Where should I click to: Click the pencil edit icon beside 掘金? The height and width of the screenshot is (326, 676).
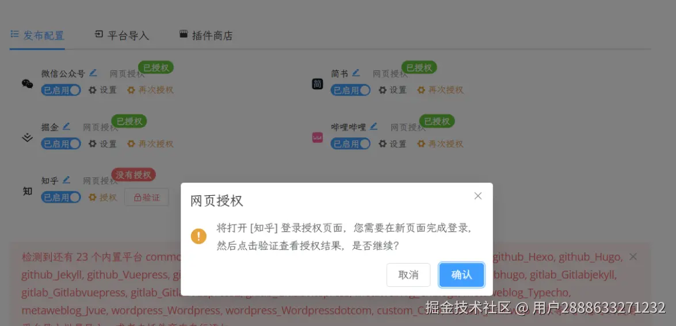click(x=66, y=127)
